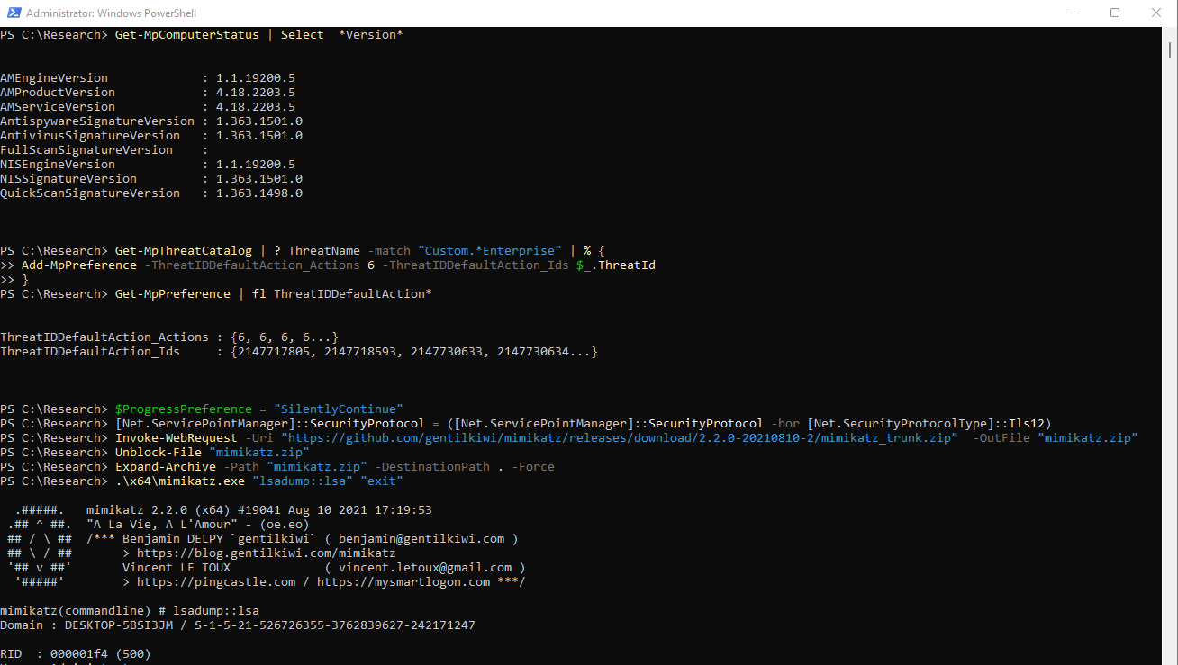Screen dimensions: 1178x665
Task: Click the RID 000001f4 (500) line
Action: coord(76,654)
